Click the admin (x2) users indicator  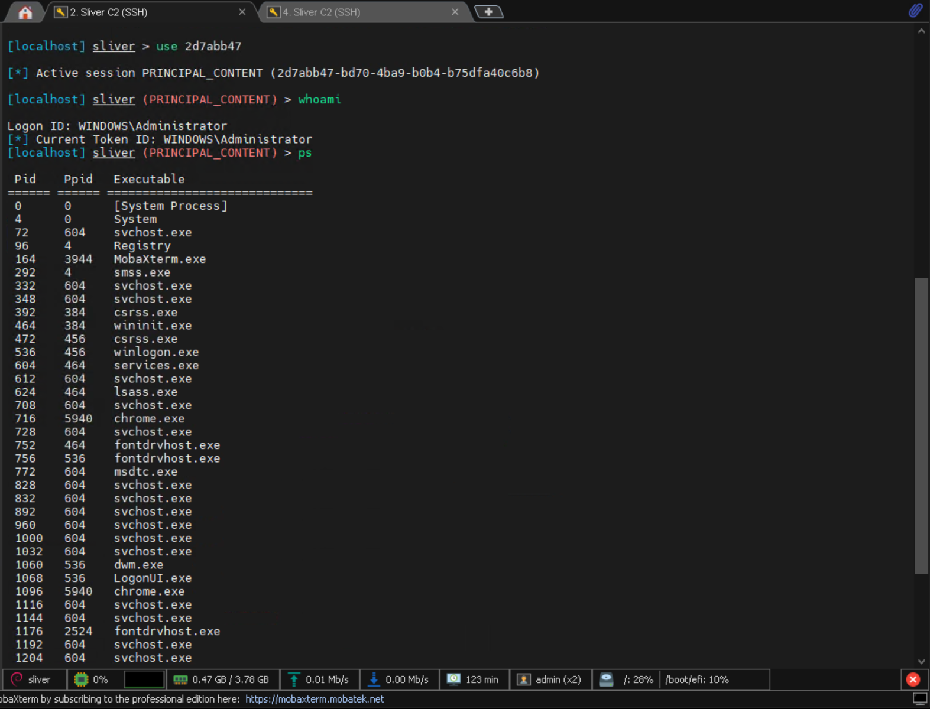point(550,679)
